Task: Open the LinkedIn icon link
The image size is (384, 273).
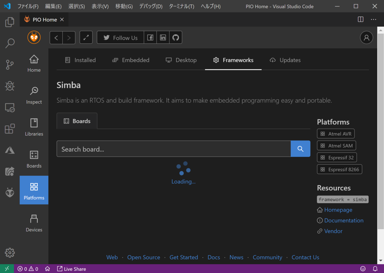Action: tap(163, 38)
